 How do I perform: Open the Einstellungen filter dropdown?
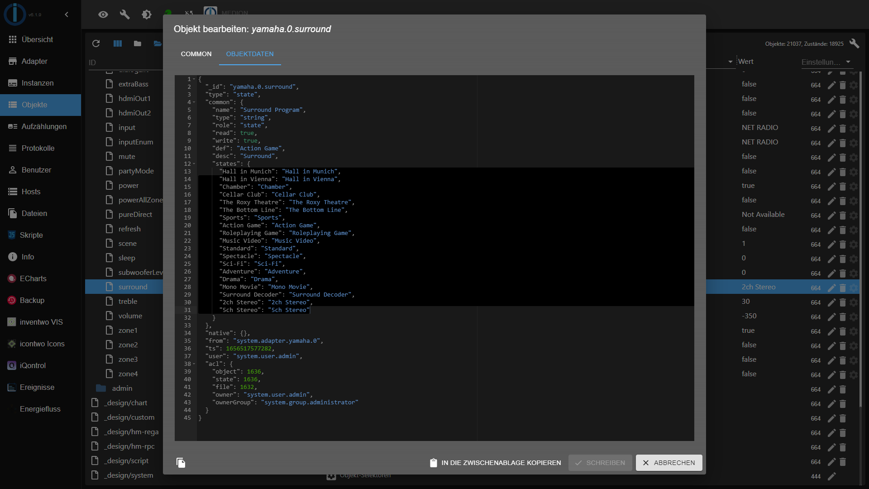click(826, 62)
